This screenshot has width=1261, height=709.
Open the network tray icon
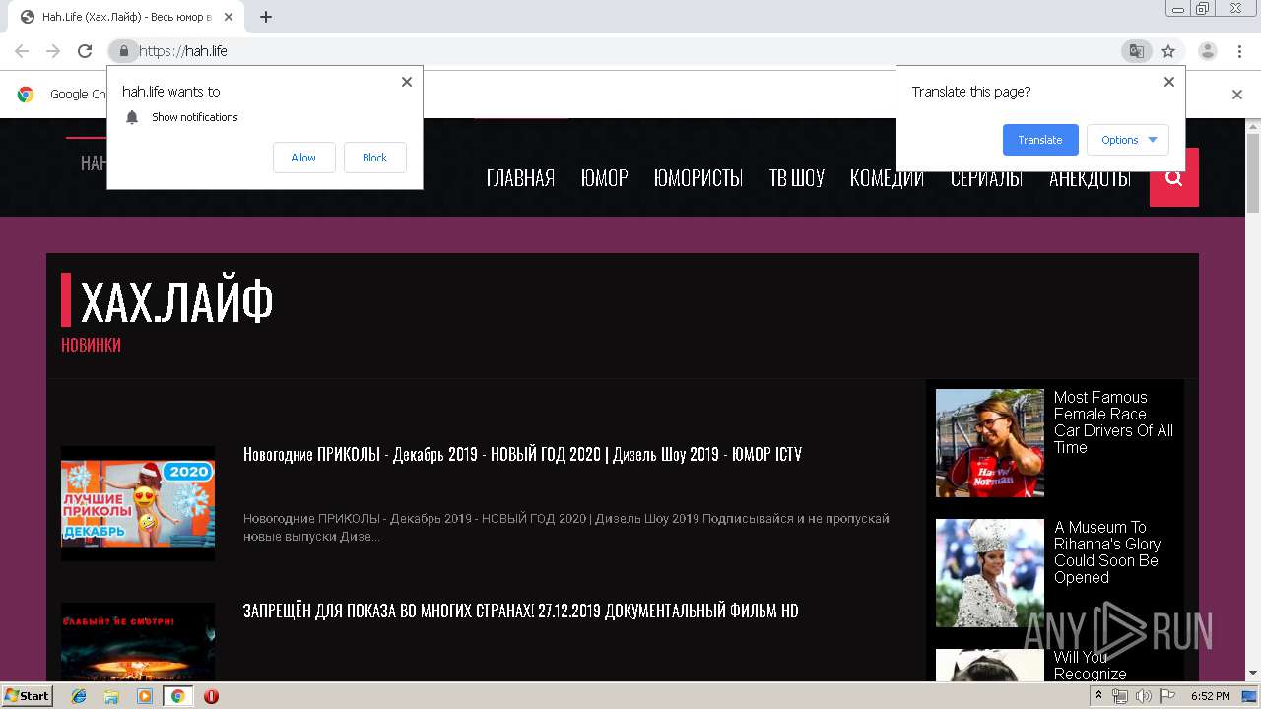pyautogui.click(x=1121, y=696)
